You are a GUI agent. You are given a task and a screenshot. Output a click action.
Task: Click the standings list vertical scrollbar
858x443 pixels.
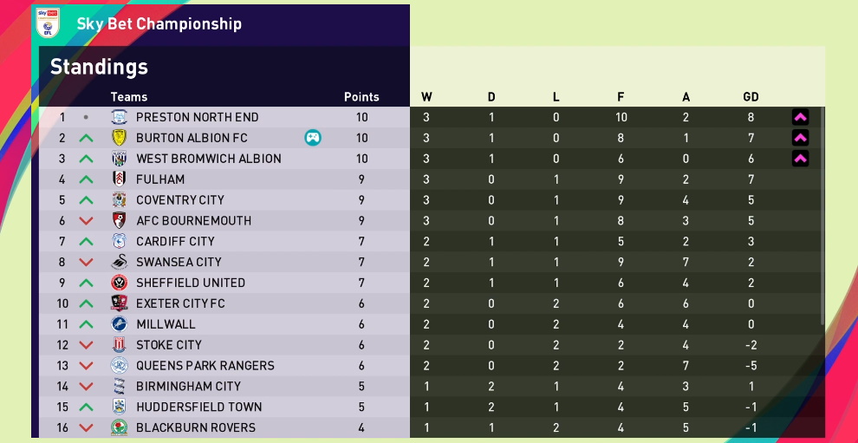[822, 217]
